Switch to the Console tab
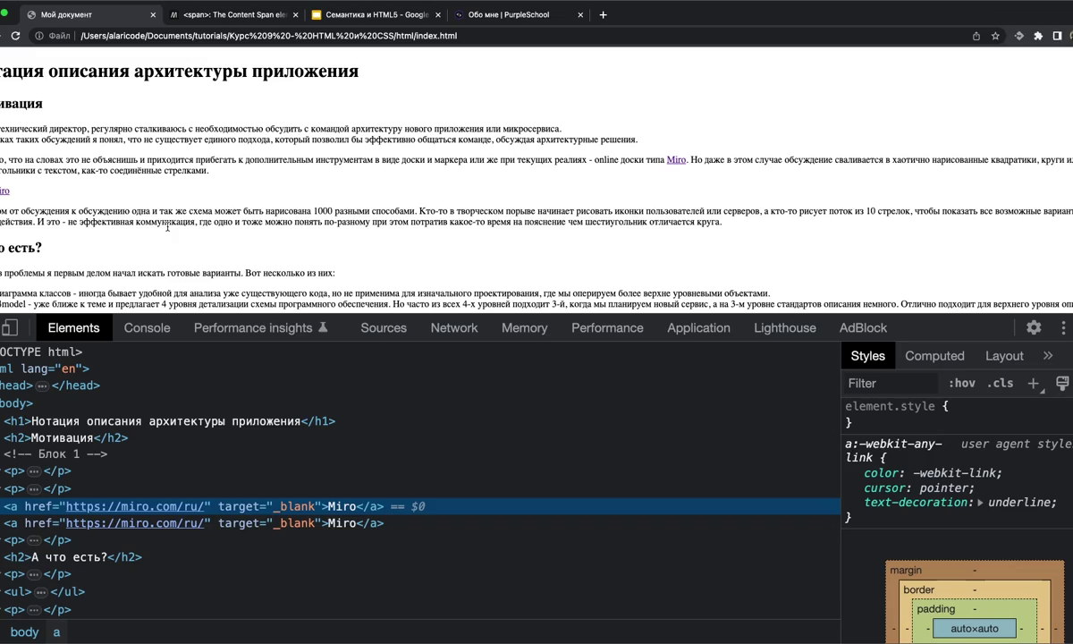 point(147,327)
